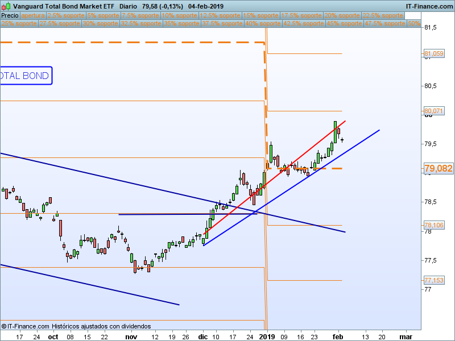Click the 77,153 level price tag
This screenshot has height=341, width=455.
click(434, 280)
